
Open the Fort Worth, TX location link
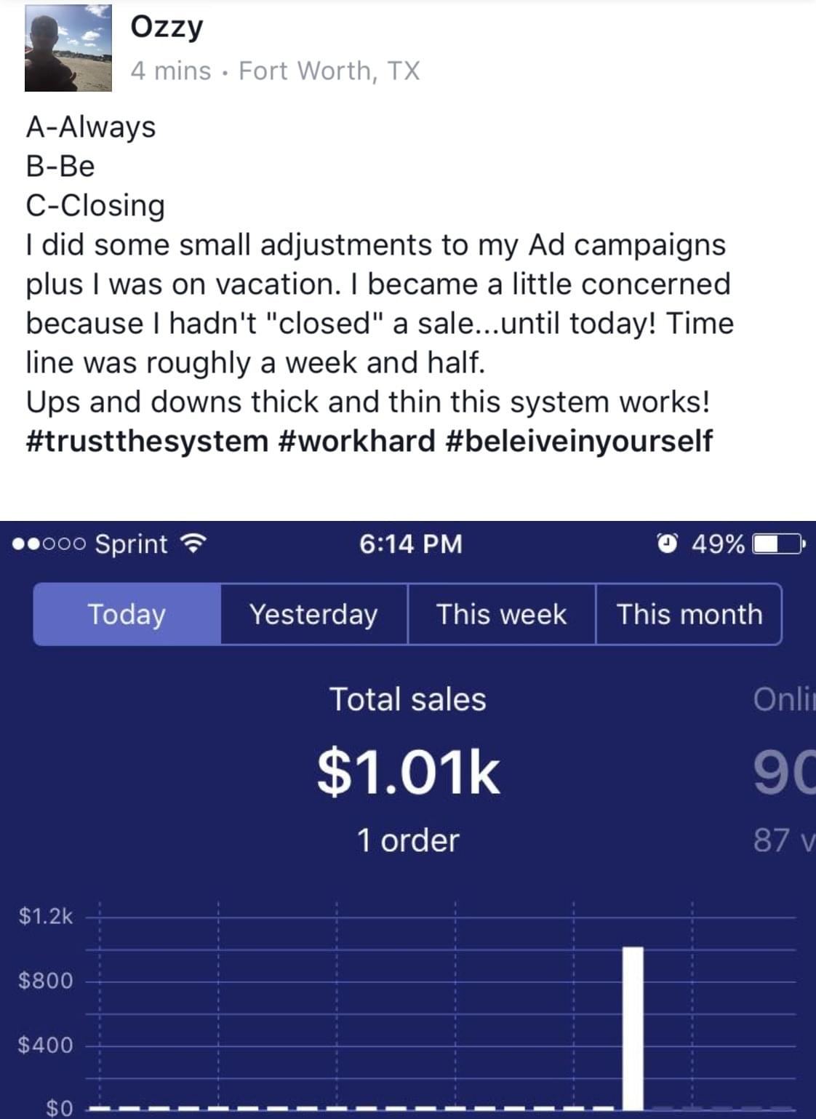tap(329, 71)
